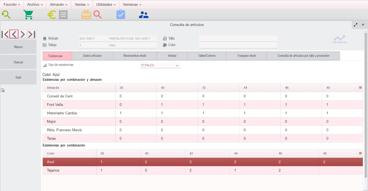Screen dimensions: 368x191
Task: Open the Tipo de existencias TOTALES dropdown
Action: (160, 65)
